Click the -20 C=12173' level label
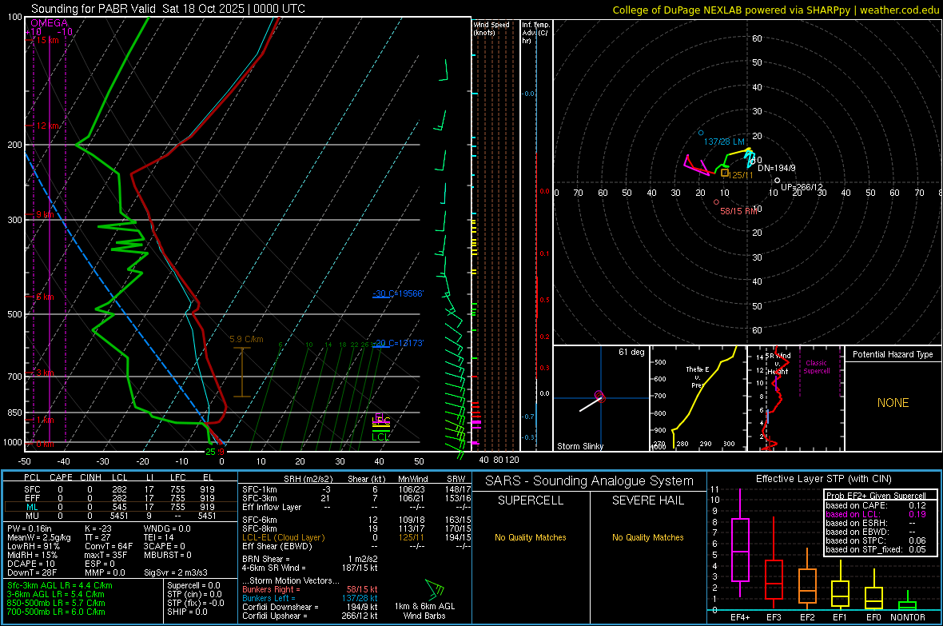Screen dimensions: 943x626 tap(398, 343)
